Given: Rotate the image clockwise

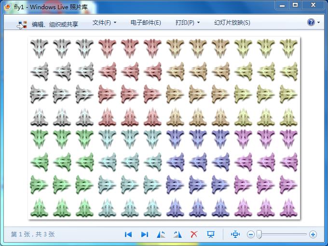Looking at the screenshot, I should [178, 234].
